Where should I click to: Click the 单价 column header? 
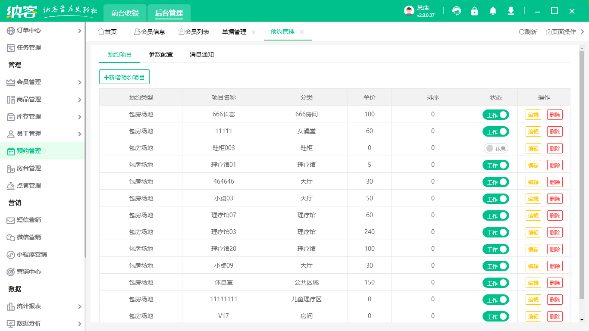(x=370, y=97)
